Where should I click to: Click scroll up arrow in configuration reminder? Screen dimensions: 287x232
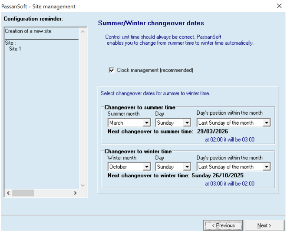(83, 32)
